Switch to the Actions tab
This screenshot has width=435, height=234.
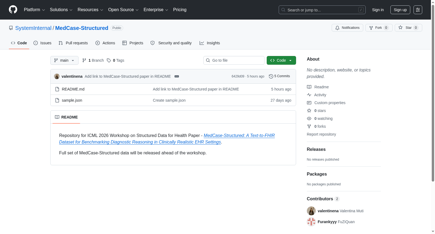pyautogui.click(x=105, y=43)
